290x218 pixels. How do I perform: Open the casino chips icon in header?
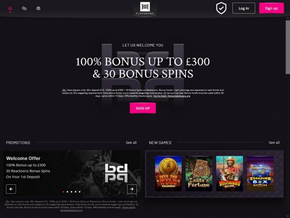(24, 8)
